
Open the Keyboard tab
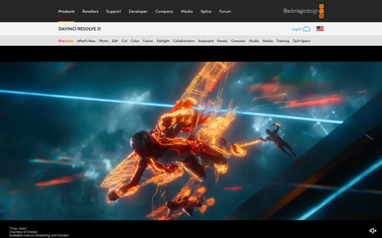(206, 41)
